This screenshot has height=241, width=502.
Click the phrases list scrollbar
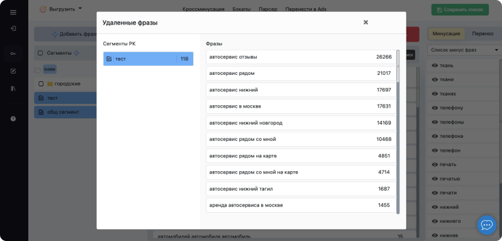click(x=398, y=132)
